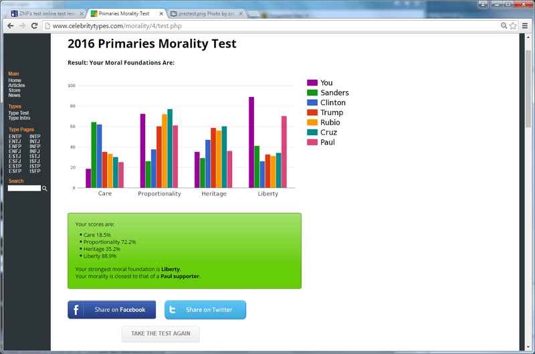Open the Home link in the sidebar
The image size is (535, 354).
[x=15, y=80]
